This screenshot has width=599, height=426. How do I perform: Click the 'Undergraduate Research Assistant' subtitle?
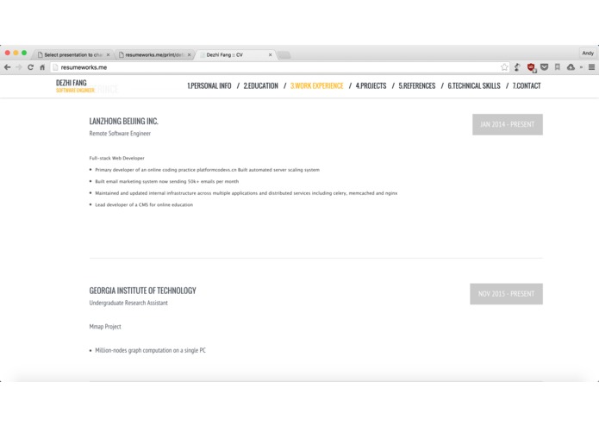(x=128, y=303)
